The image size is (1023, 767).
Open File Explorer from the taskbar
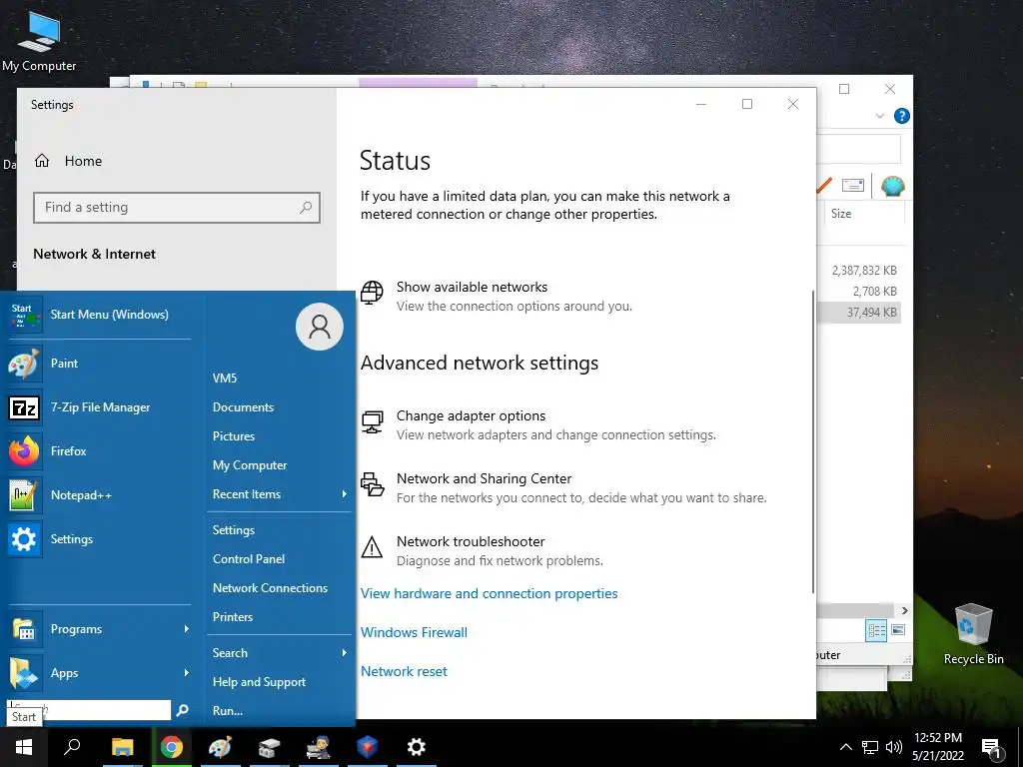coord(122,747)
